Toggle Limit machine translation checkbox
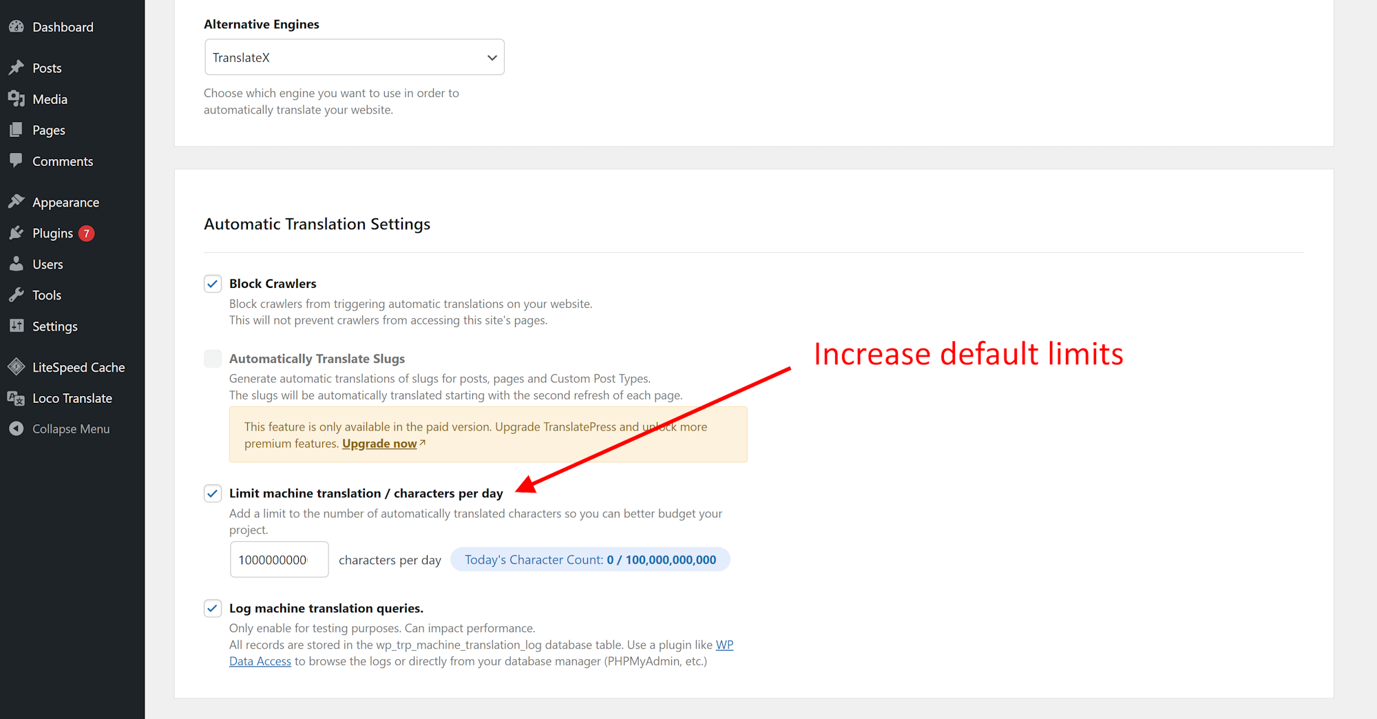Viewport: 1377px width, 719px height. click(x=213, y=493)
